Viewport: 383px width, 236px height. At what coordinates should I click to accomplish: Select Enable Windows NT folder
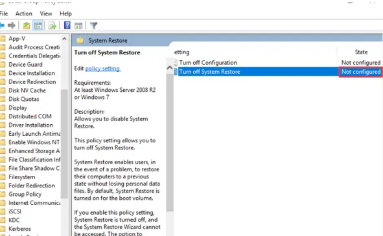click(x=34, y=142)
